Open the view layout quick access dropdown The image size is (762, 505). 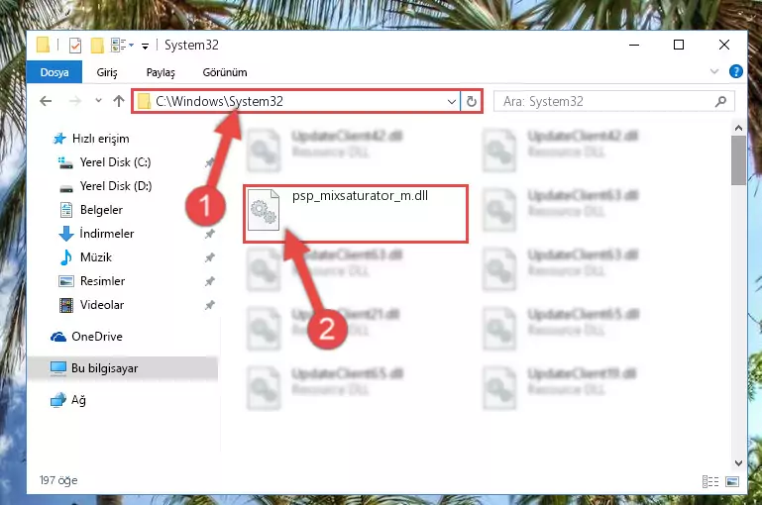pyautogui.click(x=122, y=46)
